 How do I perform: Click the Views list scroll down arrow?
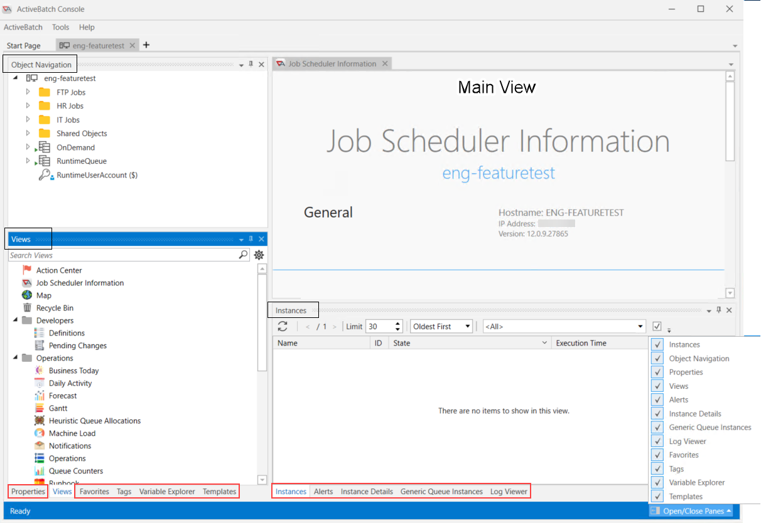(x=262, y=480)
